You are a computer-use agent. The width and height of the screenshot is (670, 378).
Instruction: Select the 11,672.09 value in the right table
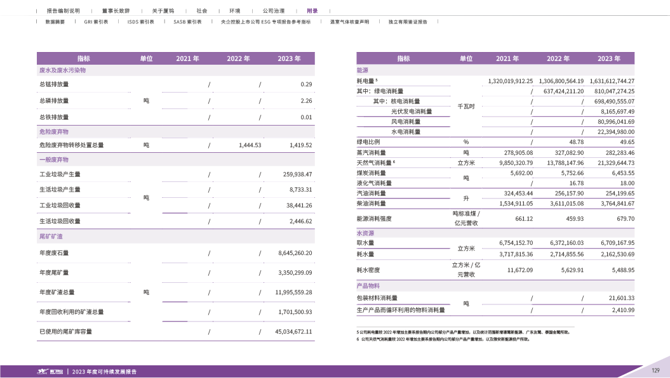click(519, 270)
